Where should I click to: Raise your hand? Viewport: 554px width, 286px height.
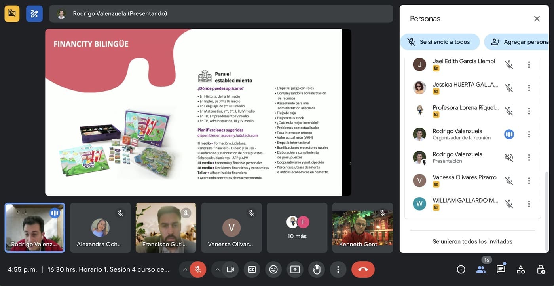pyautogui.click(x=317, y=269)
